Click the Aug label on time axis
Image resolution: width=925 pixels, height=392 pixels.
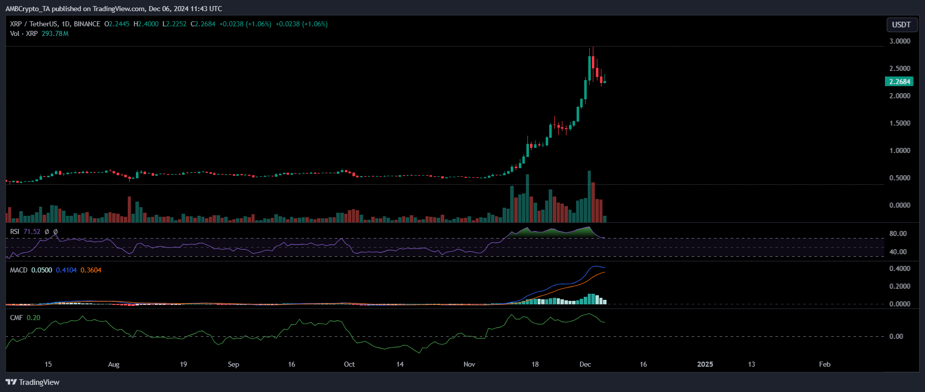[x=114, y=364]
